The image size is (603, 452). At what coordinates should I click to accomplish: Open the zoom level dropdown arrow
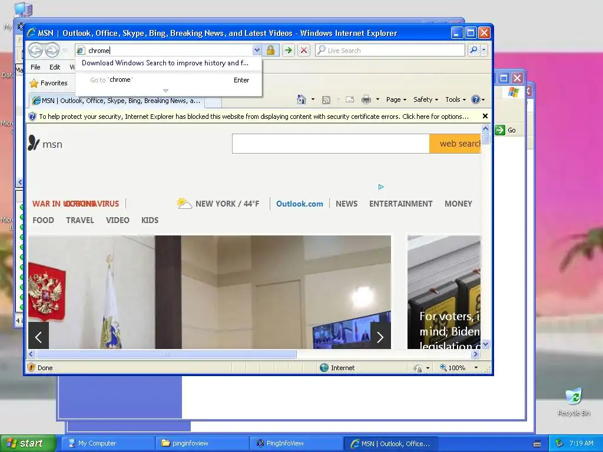tap(476, 368)
